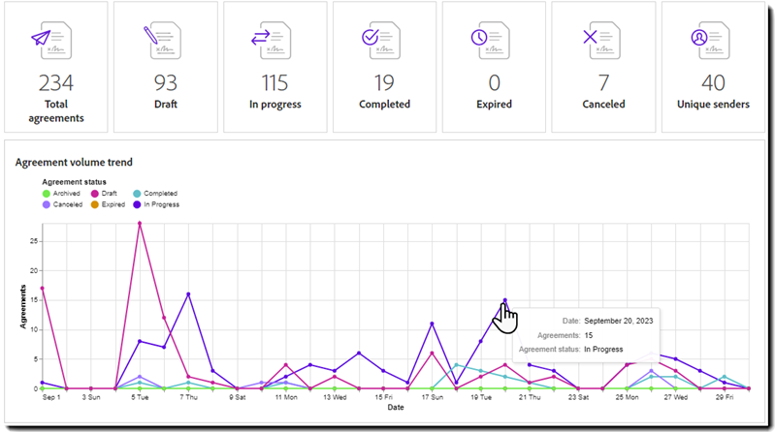Select the 19 Completed agreements tile
This screenshot has height=432, width=775.
(x=384, y=83)
